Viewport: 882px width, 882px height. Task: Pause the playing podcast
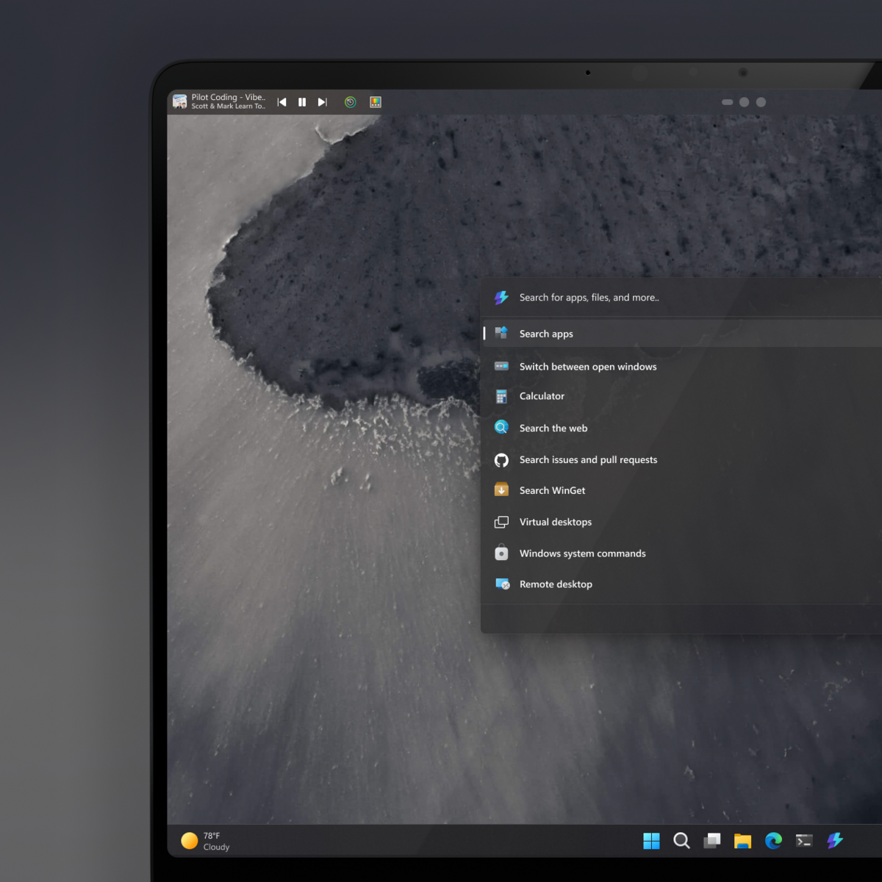pyautogui.click(x=301, y=102)
